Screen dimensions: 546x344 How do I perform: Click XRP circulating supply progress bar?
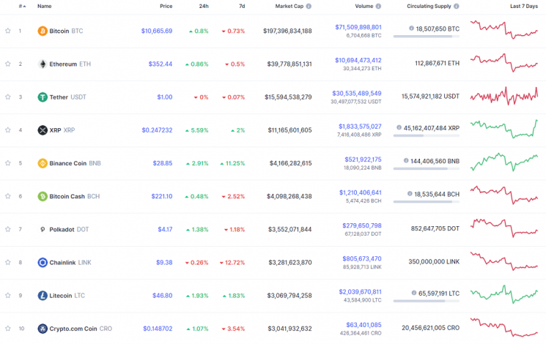[427, 135]
